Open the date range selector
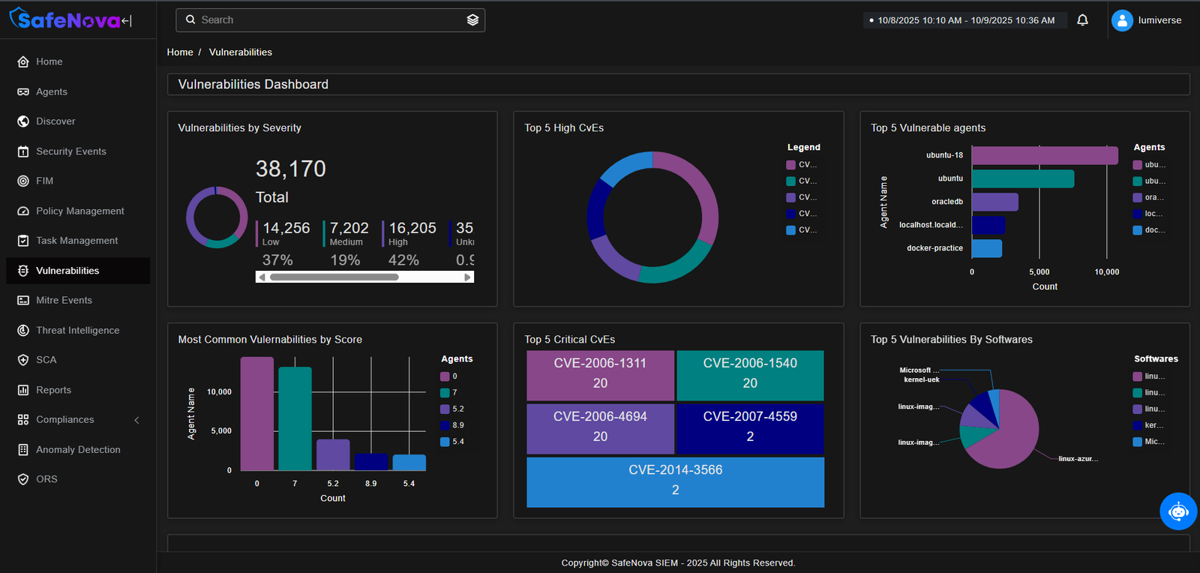The height and width of the screenshot is (573, 1200). pyautogui.click(x=965, y=20)
